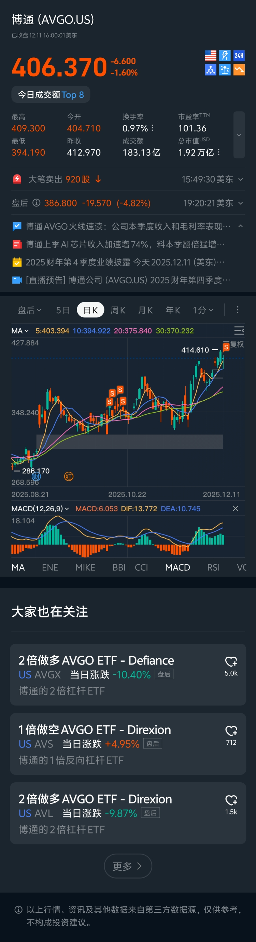Tap the blue 24H trading icon

239,56
